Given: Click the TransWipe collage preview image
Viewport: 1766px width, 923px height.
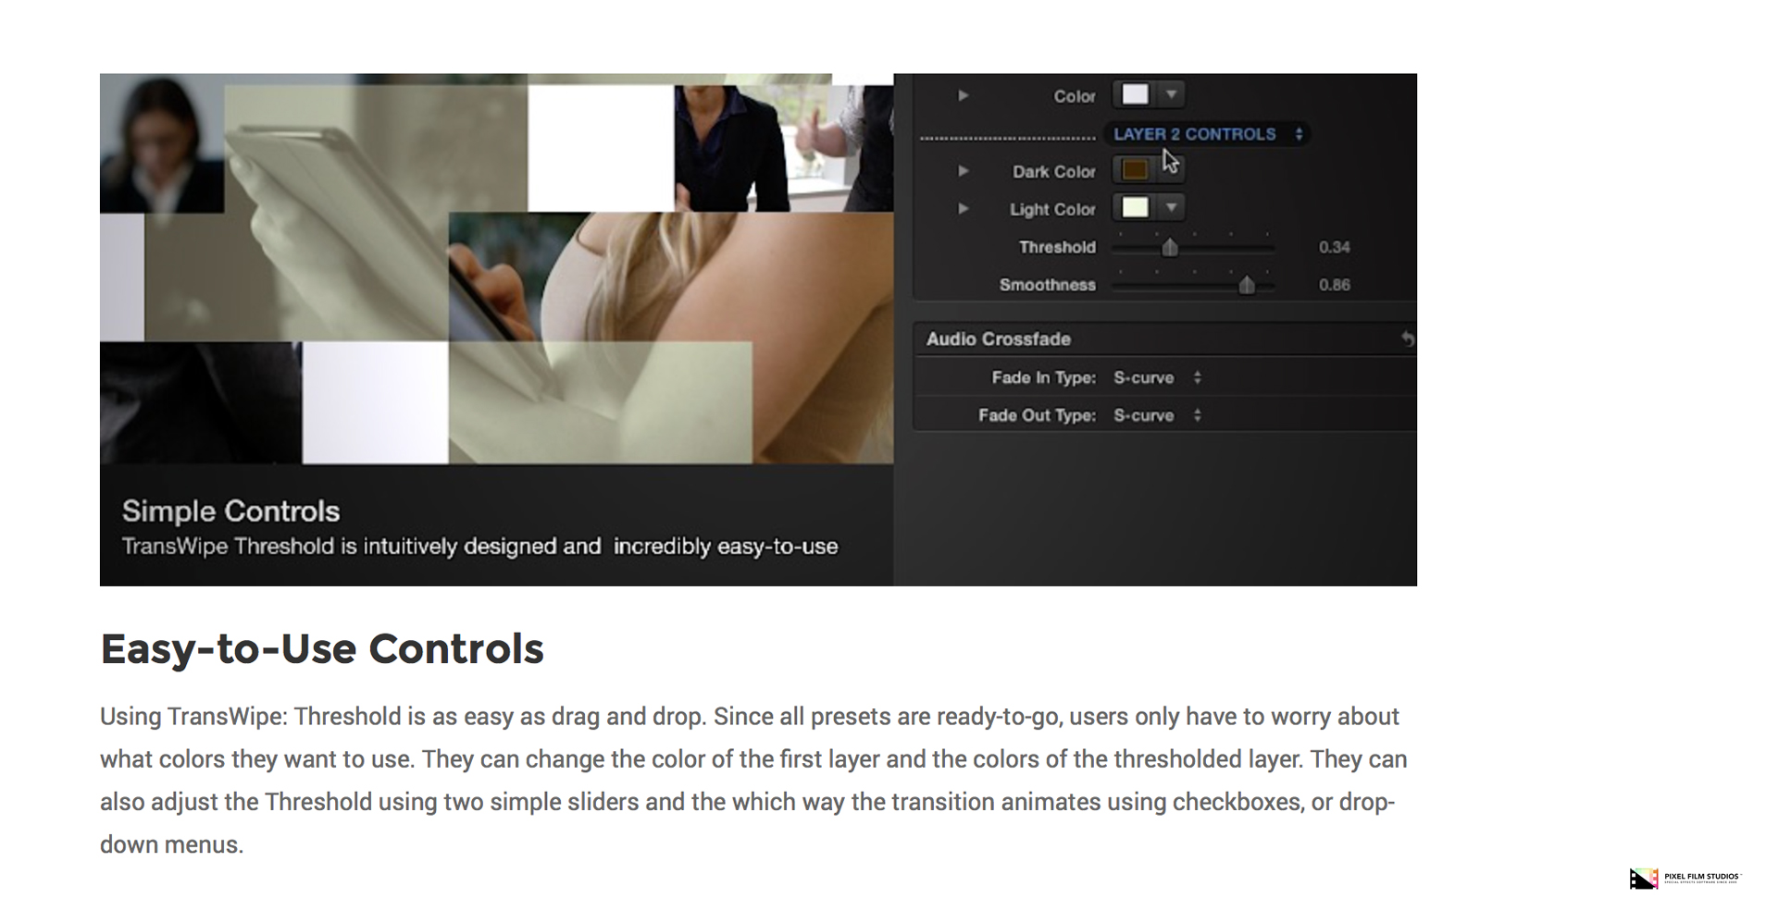Looking at the screenshot, I should [x=496, y=268].
